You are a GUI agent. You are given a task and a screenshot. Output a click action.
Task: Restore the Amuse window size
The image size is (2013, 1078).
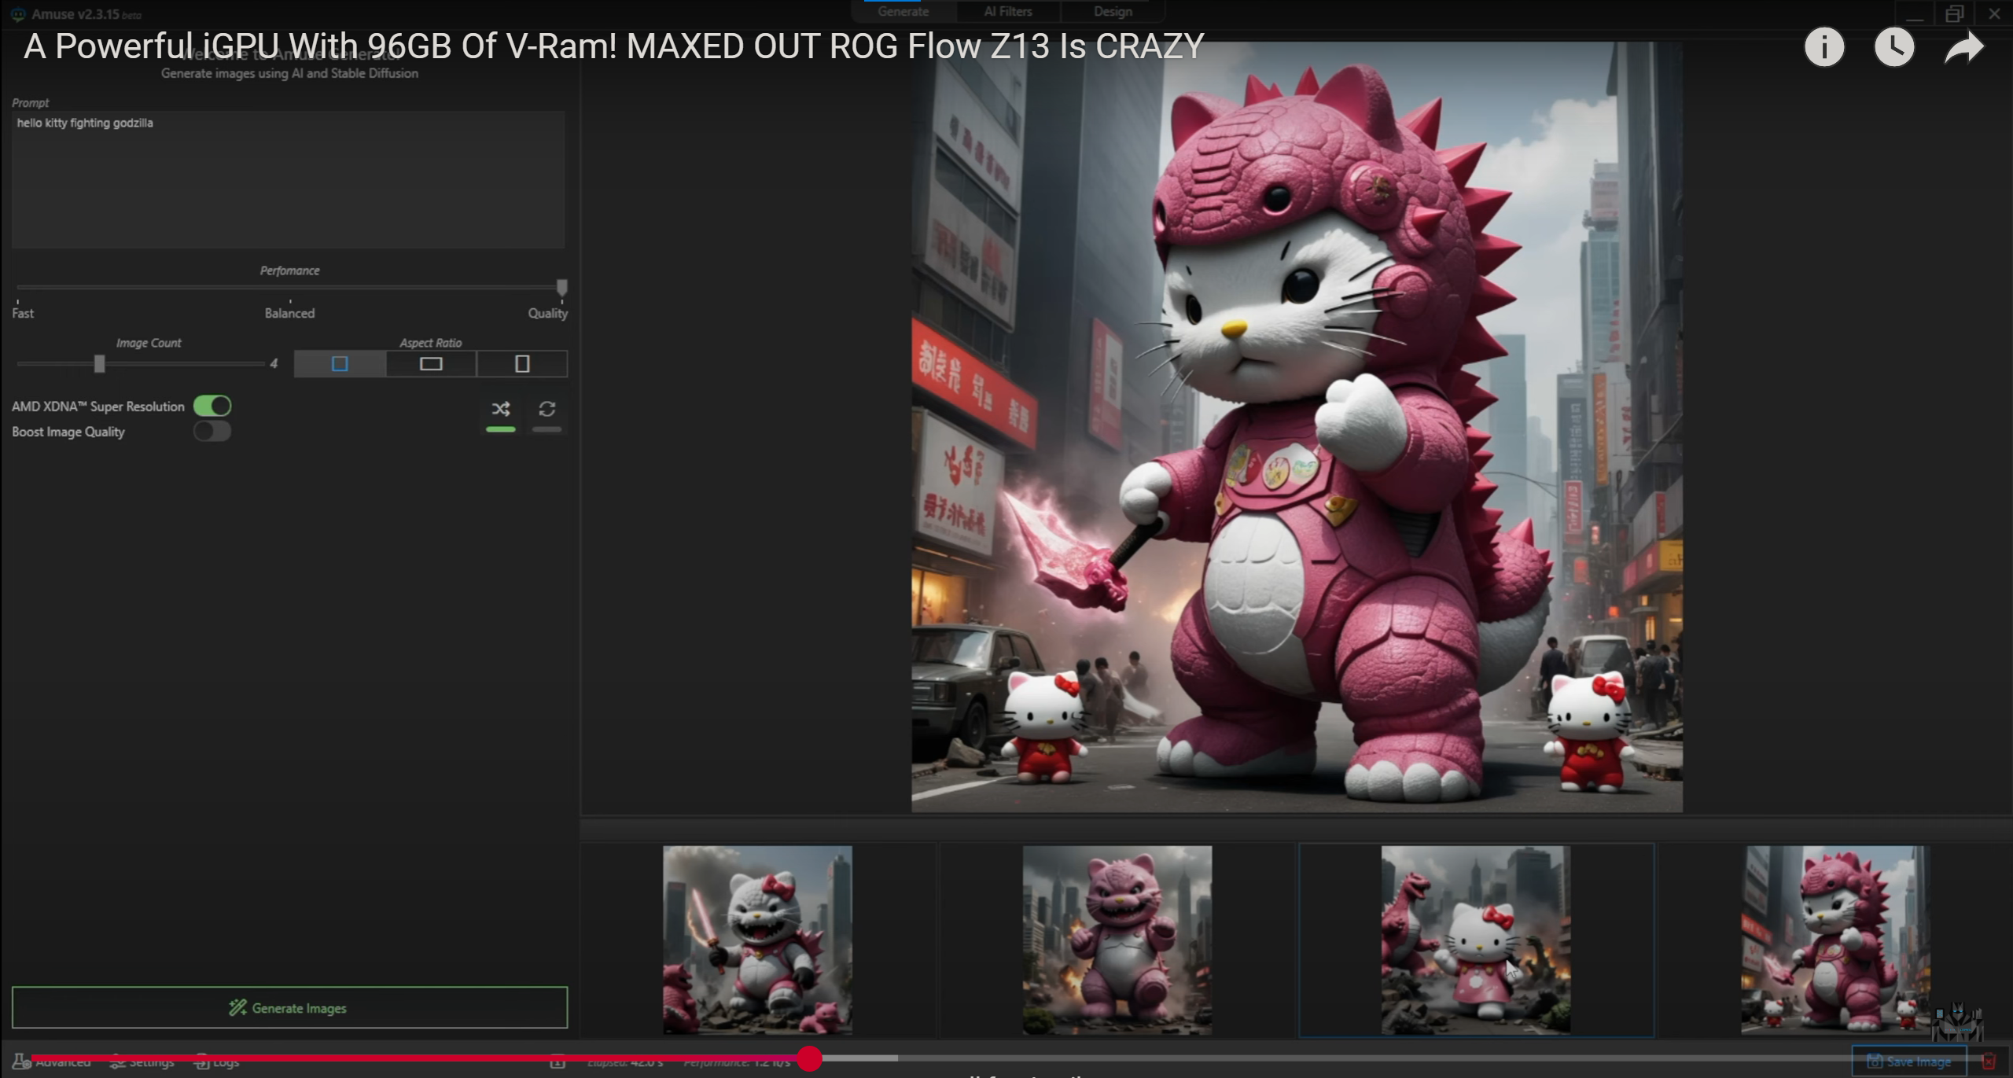click(1954, 14)
